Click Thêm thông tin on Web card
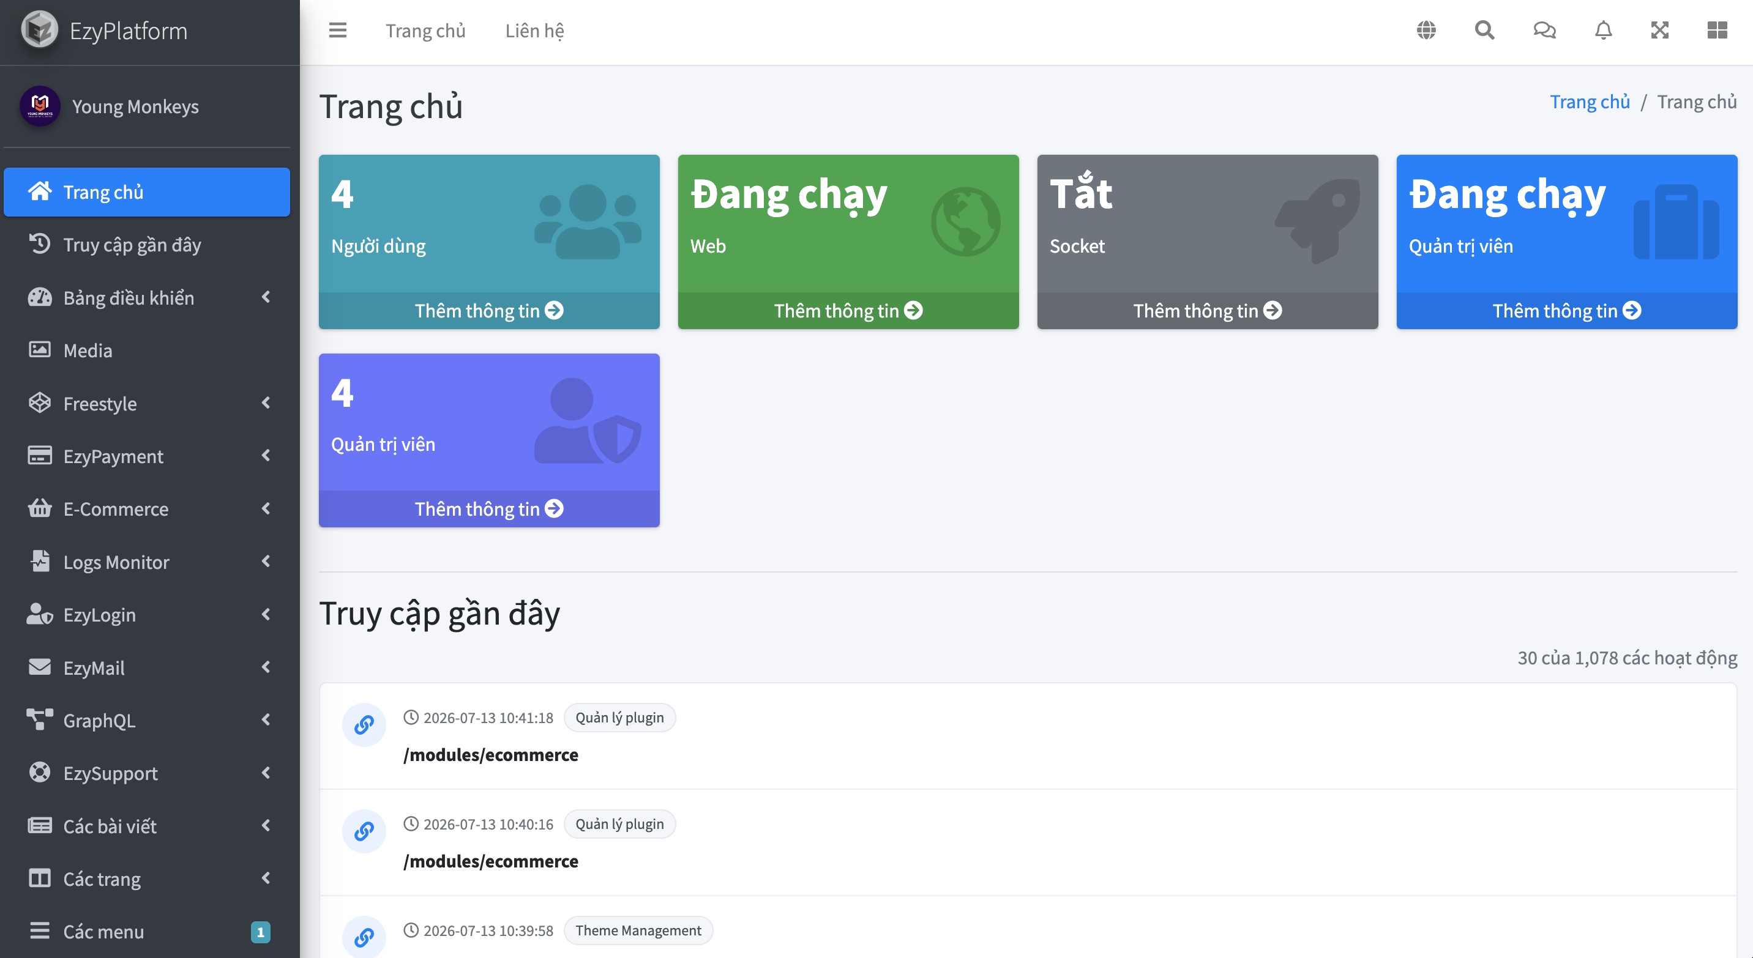Screen dimensions: 1753x958 (x=848, y=311)
